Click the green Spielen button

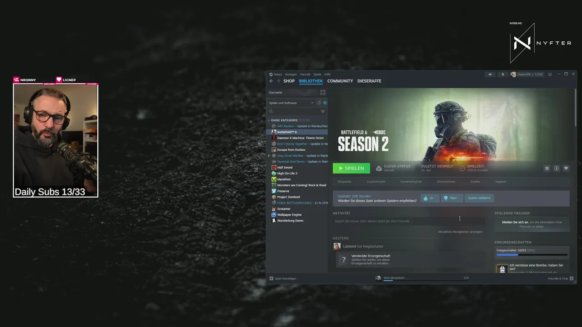coord(351,168)
